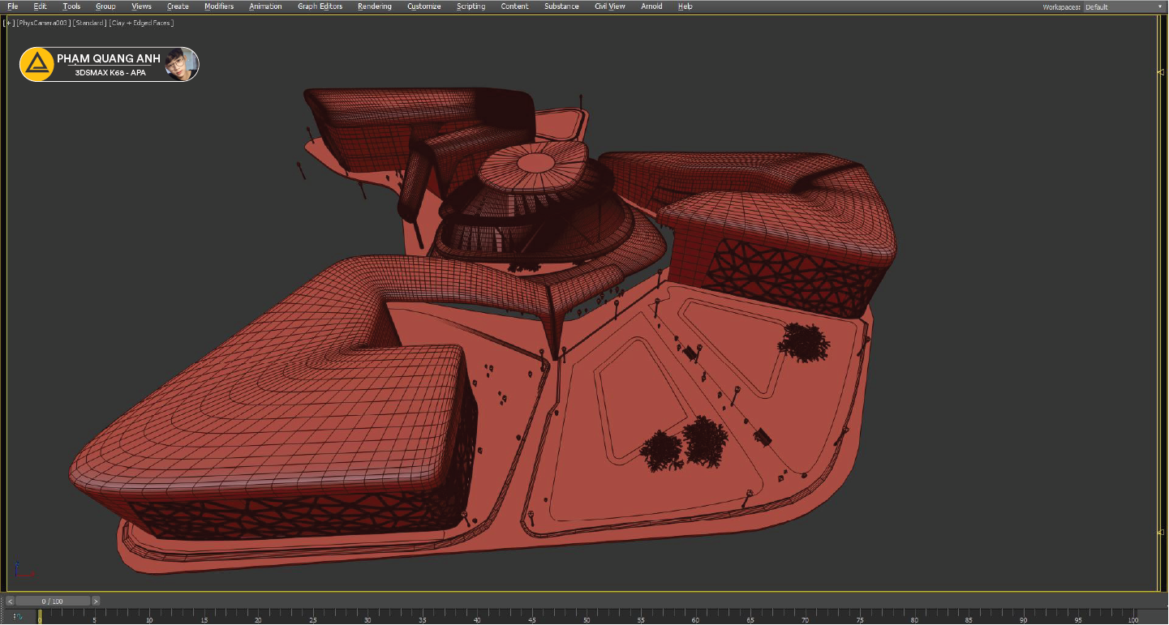This screenshot has height=625, width=1169.
Task: Open the Rendering menu
Action: click(x=374, y=6)
